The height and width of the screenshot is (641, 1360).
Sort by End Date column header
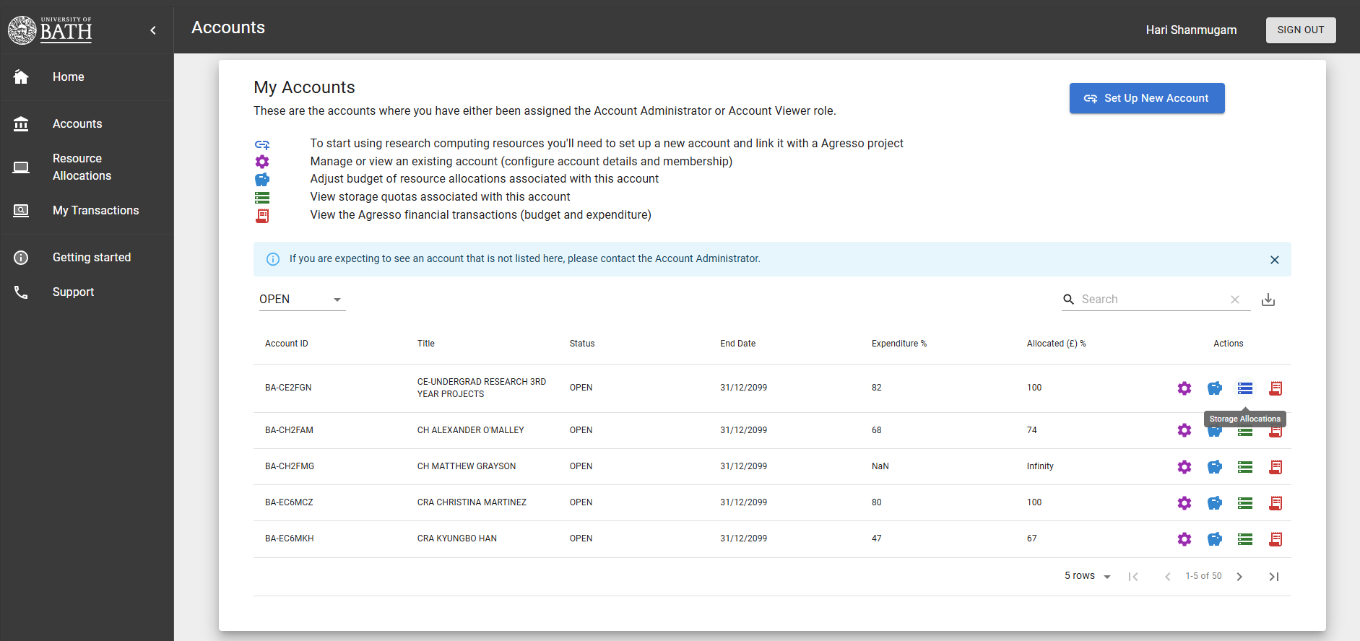tap(738, 344)
